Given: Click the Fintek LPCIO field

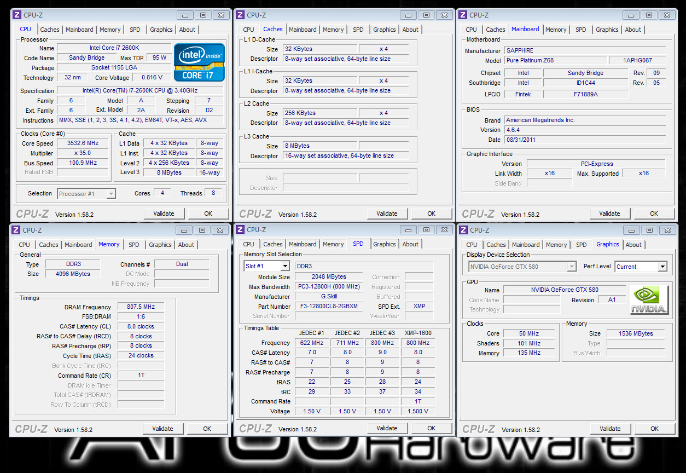Looking at the screenshot, I should tap(523, 94).
